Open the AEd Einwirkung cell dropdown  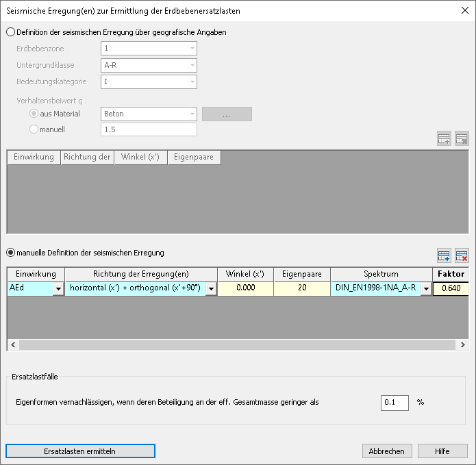(58, 289)
